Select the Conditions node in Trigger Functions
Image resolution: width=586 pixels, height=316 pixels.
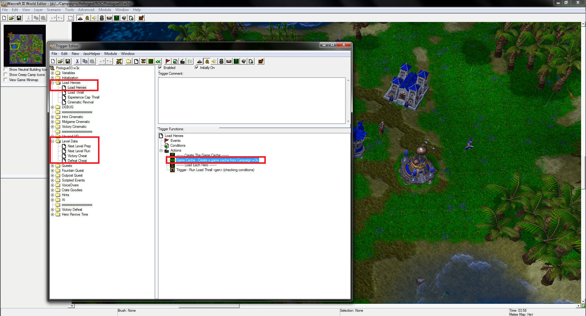(178, 145)
